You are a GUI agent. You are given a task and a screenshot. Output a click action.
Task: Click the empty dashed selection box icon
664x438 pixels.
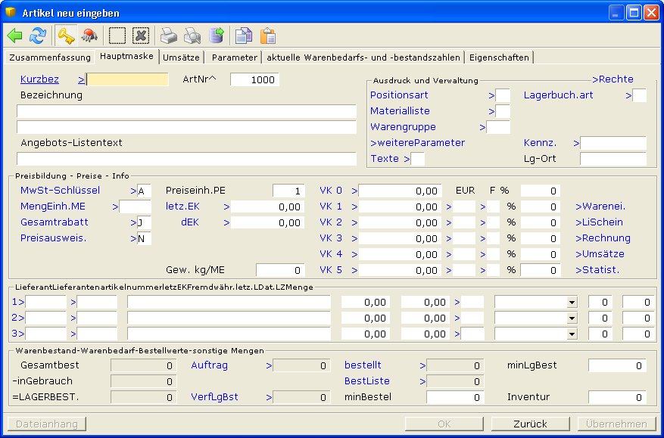(x=117, y=36)
